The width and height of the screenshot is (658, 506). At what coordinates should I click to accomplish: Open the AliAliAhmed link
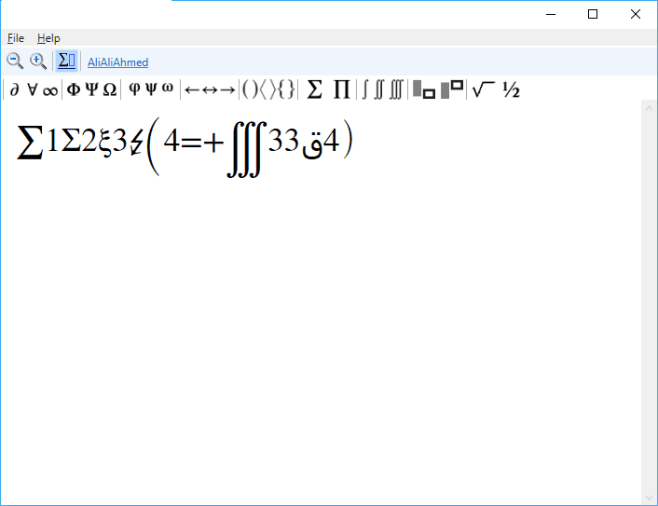click(x=118, y=62)
